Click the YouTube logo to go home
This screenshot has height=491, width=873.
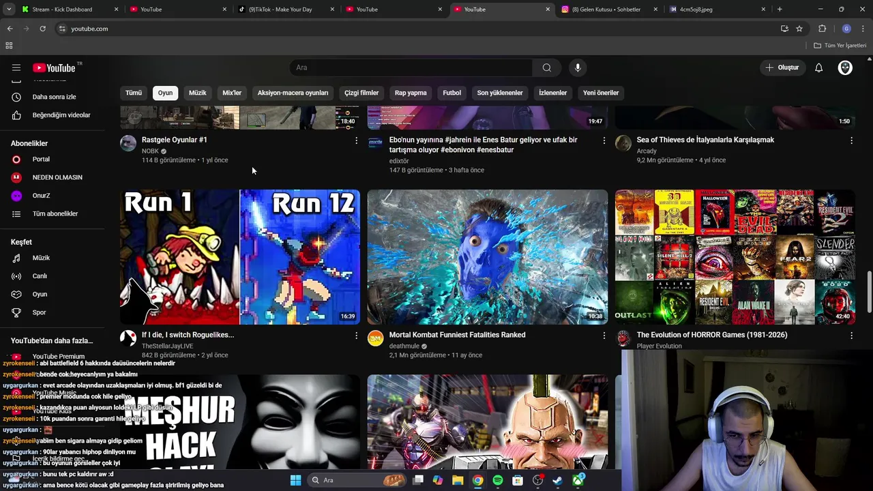pos(54,68)
